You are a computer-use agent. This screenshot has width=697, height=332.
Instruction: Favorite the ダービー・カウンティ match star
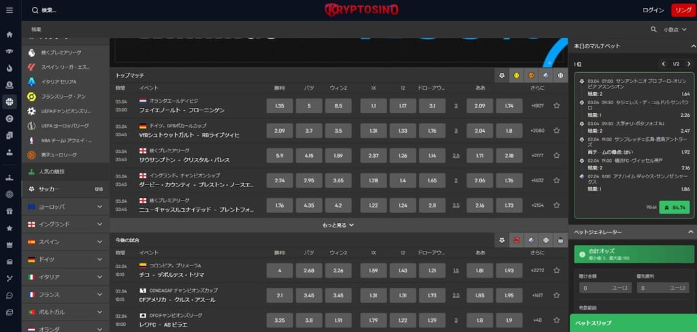click(556, 180)
